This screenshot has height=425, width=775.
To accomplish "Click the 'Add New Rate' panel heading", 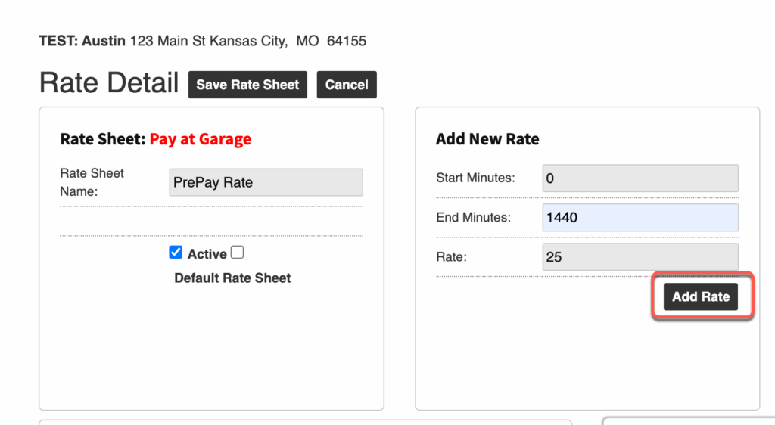I will [487, 139].
